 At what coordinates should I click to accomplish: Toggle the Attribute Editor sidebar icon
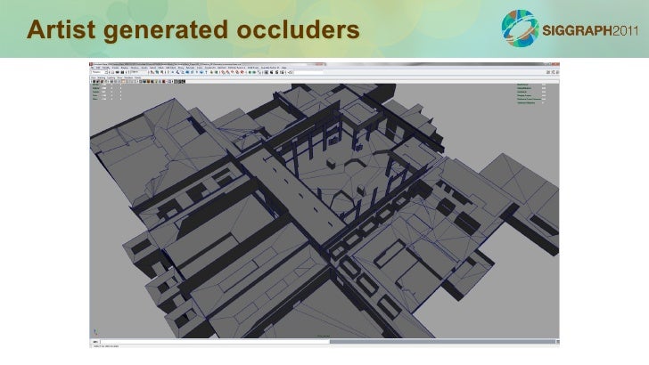pyautogui.click(x=548, y=72)
